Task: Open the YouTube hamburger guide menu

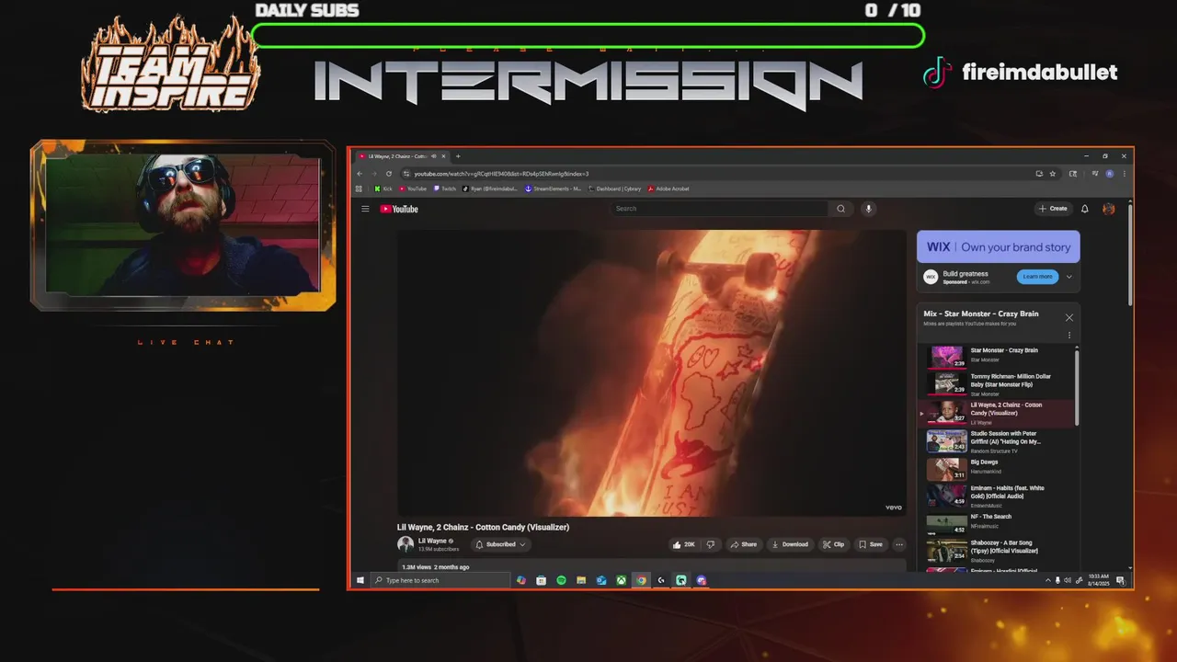Action: point(365,209)
